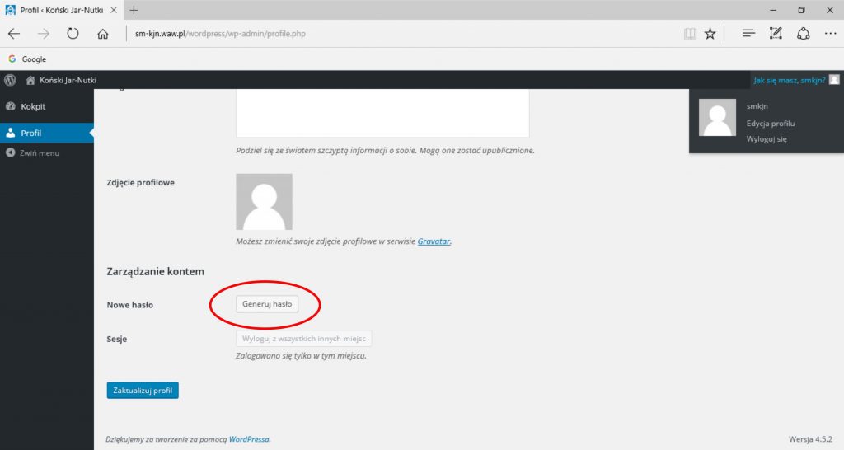Click Zaktualizuj profil button
Image resolution: width=844 pixels, height=450 pixels.
pyautogui.click(x=143, y=391)
